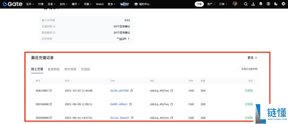Expand the 币圈 dropdown menu
This screenshot has width=288, height=124.
(88, 4)
